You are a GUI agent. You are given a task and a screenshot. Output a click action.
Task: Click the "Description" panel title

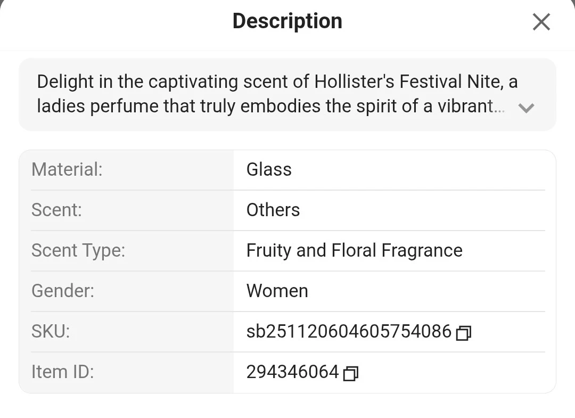(x=287, y=21)
